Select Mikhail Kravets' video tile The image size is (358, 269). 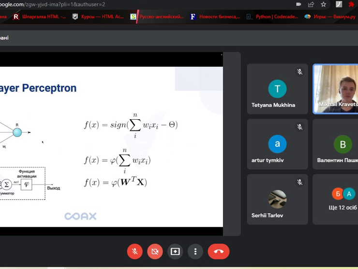pos(336,89)
